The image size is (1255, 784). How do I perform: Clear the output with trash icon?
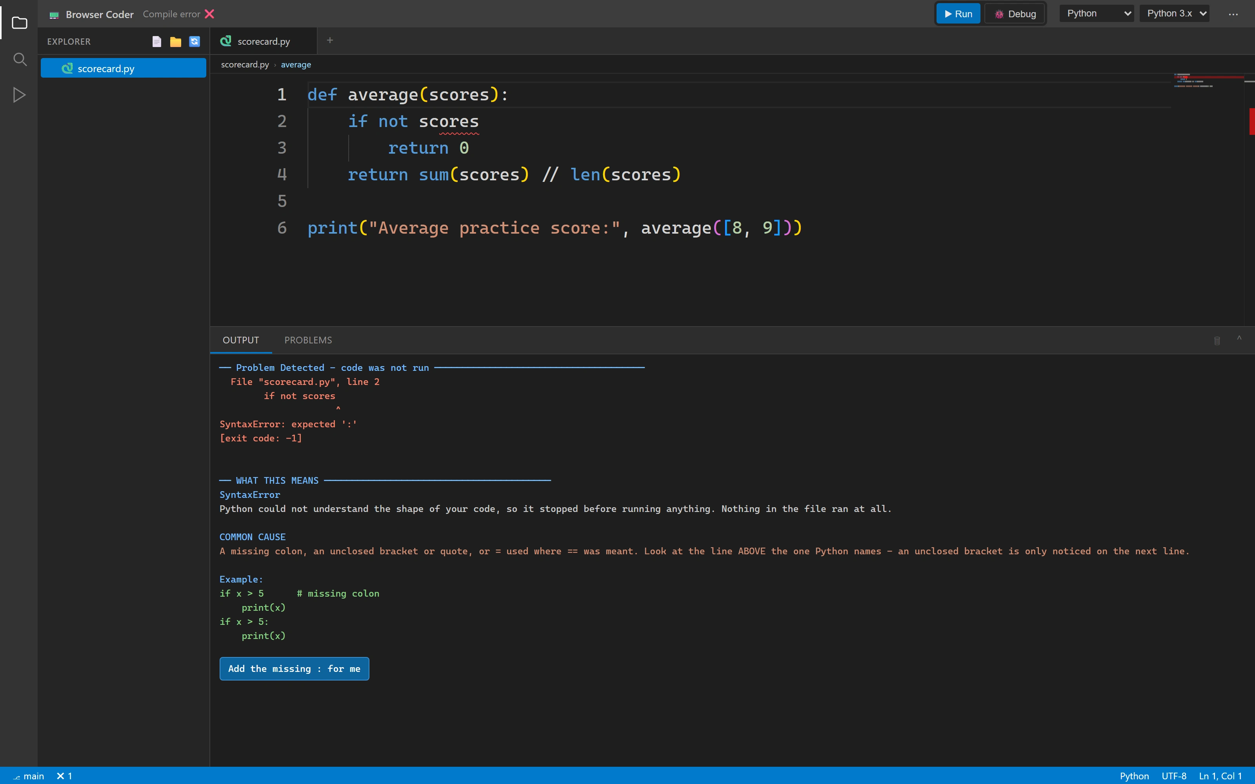pos(1217,341)
